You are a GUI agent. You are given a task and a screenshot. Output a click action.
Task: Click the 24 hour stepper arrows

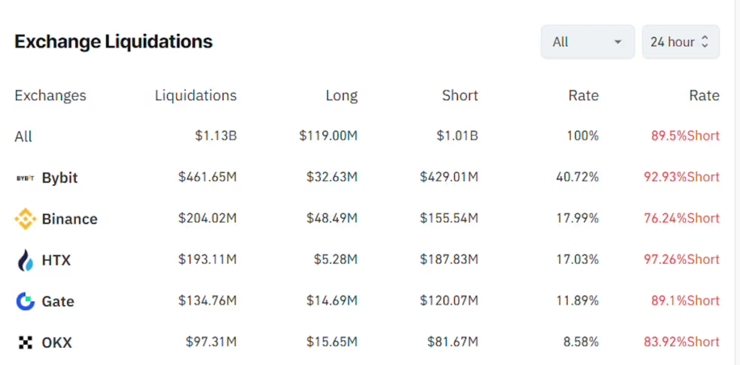click(705, 42)
